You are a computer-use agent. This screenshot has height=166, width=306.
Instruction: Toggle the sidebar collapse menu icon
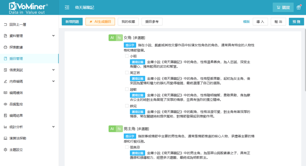pos(67,7)
